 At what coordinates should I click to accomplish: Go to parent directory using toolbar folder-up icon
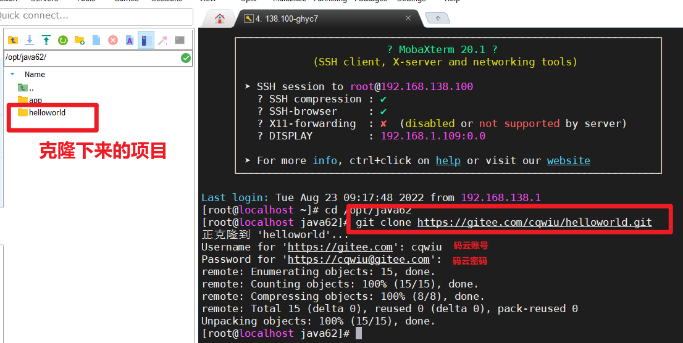pyautogui.click(x=13, y=41)
